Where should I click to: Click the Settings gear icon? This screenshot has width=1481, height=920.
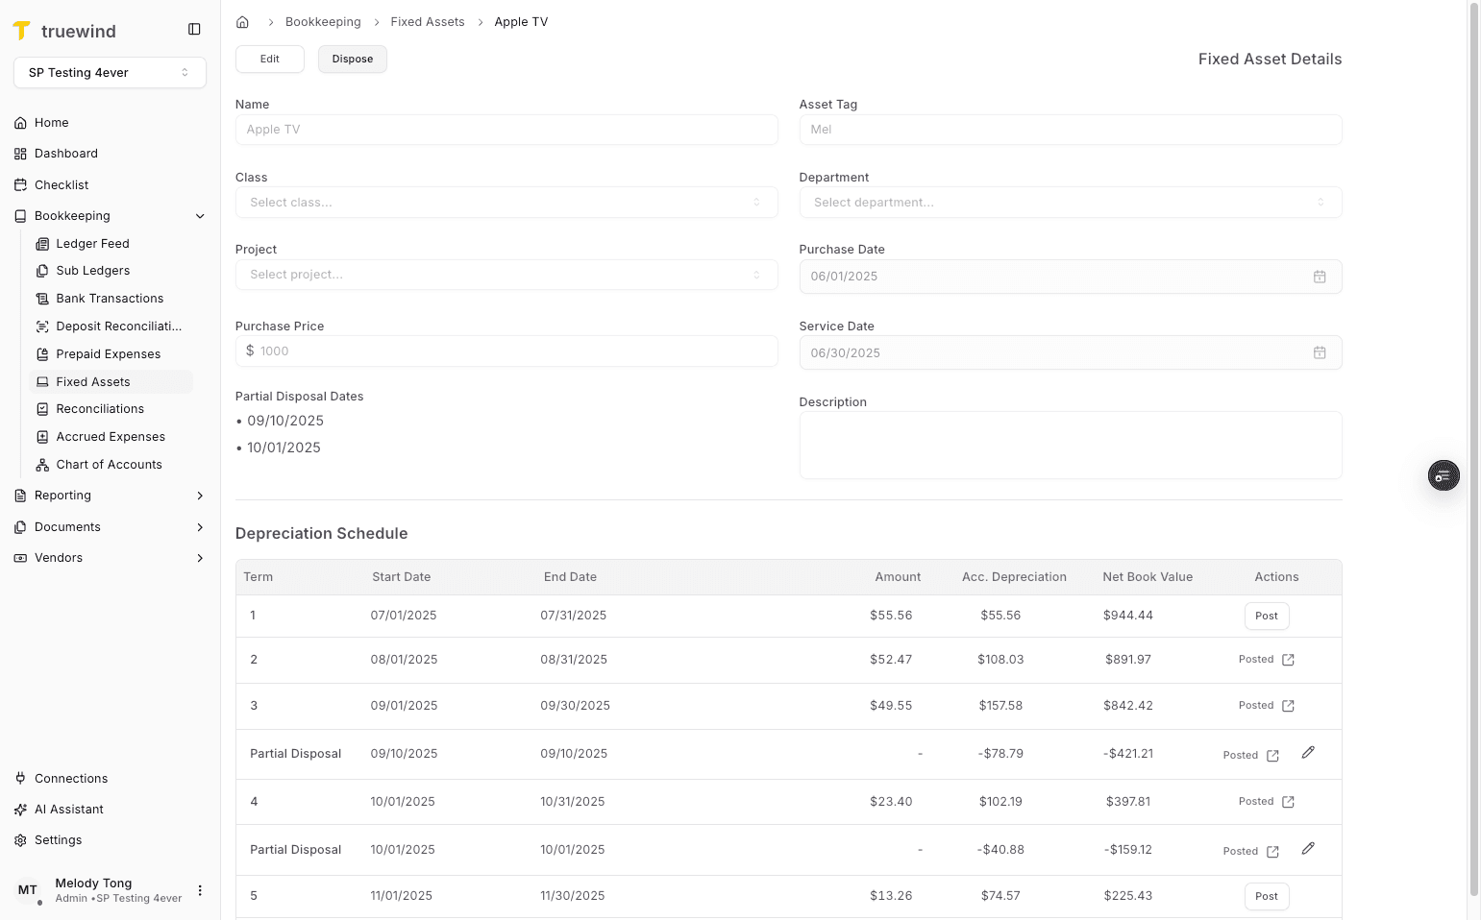[20, 839]
